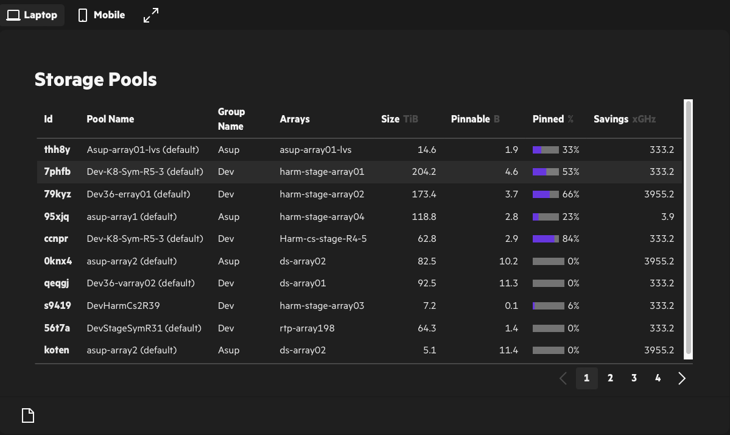Image resolution: width=730 pixels, height=435 pixels.
Task: Click array harm-stage-array03
Action: tap(321, 305)
